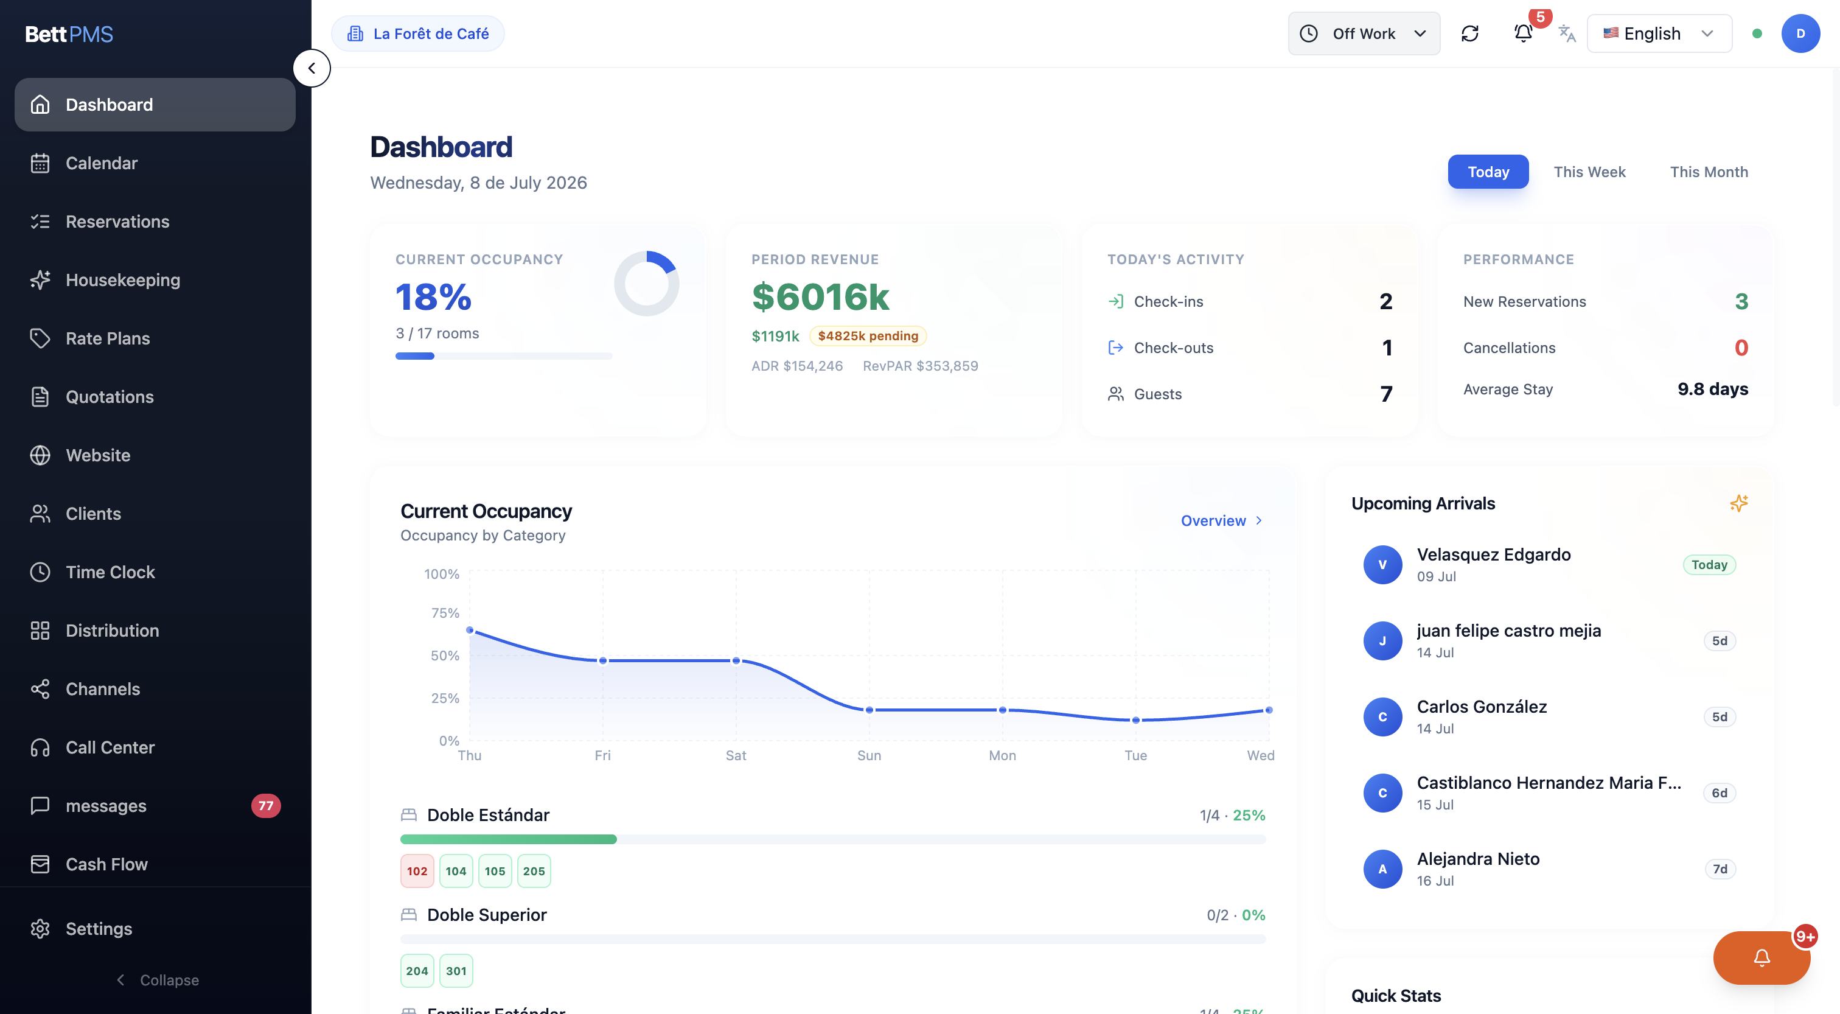Click room 102 chip

point(417,871)
